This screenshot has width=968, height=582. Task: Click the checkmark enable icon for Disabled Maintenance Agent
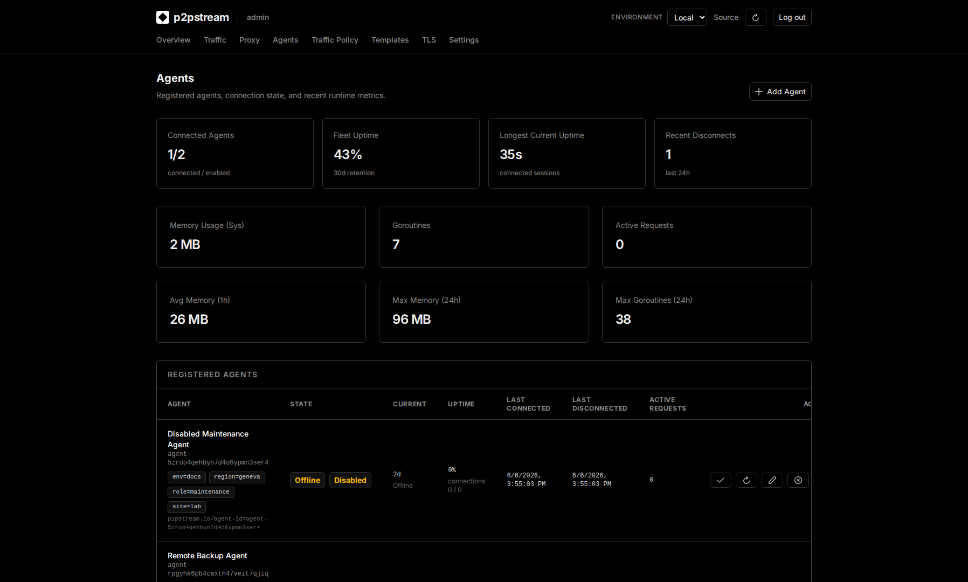point(721,480)
